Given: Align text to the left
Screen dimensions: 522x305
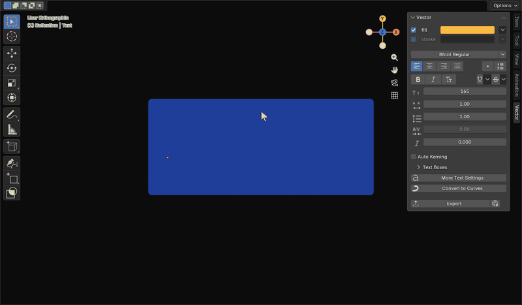Looking at the screenshot, I should (x=416, y=67).
